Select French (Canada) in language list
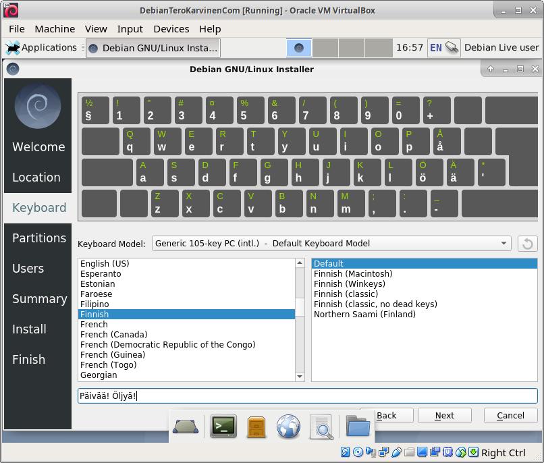 [113, 335]
